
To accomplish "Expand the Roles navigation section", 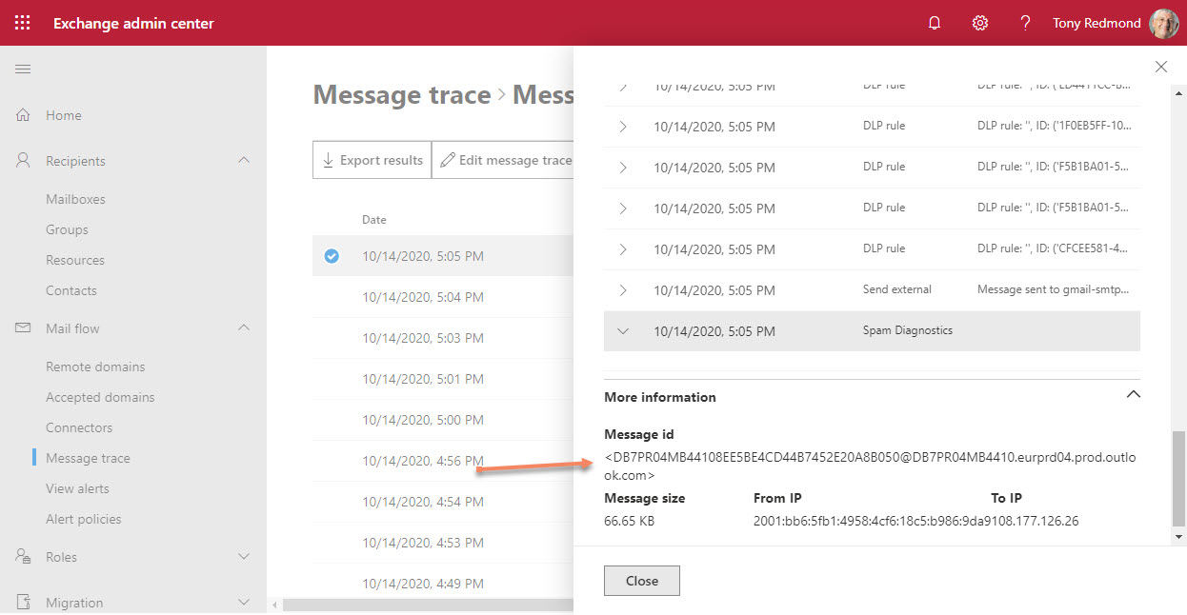I will (x=244, y=557).
